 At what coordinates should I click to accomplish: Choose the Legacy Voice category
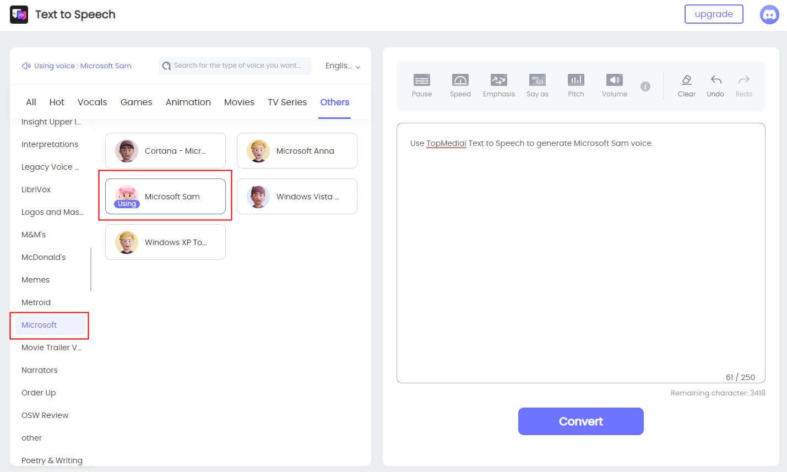click(50, 167)
